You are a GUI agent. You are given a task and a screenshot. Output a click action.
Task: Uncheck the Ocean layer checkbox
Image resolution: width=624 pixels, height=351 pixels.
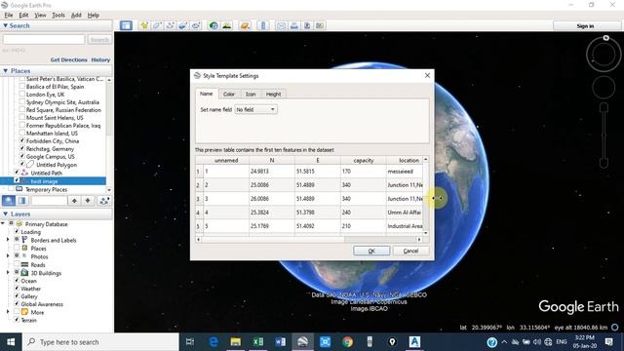[17, 280]
